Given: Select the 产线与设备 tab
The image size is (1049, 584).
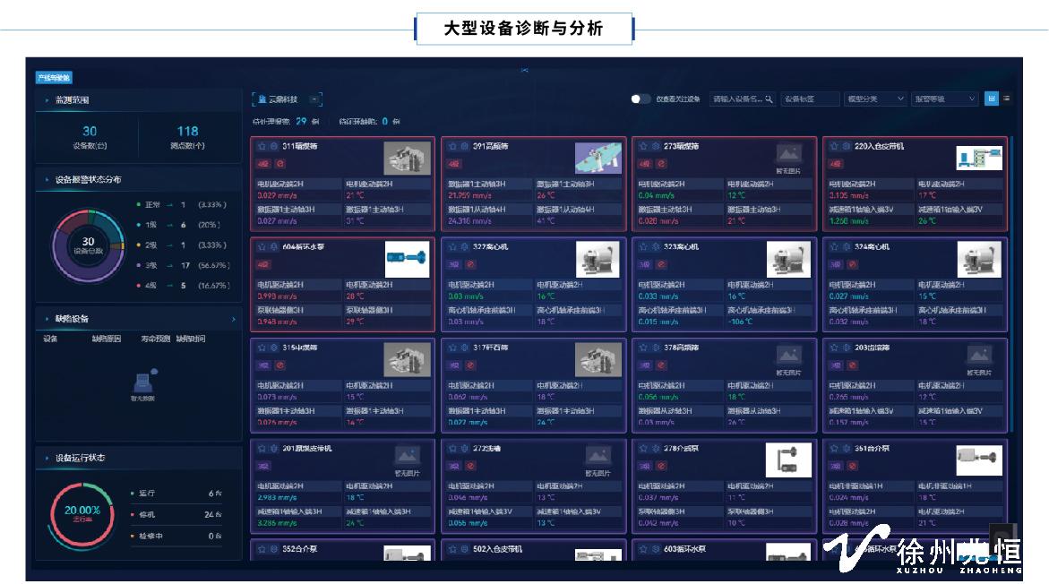Looking at the screenshot, I should (x=54, y=78).
